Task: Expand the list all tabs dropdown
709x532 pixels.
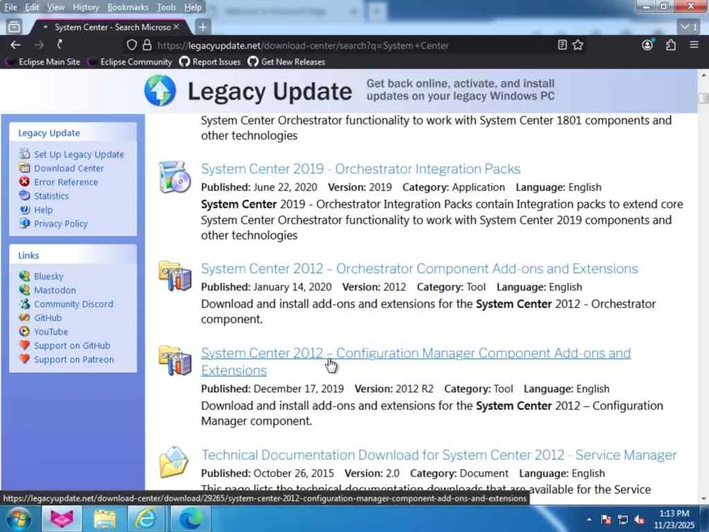Action: (689, 27)
